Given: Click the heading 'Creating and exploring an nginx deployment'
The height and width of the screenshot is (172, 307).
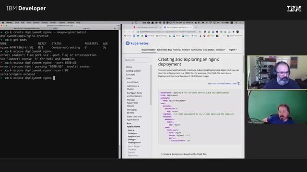Looking at the screenshot, I should pos(189,62).
